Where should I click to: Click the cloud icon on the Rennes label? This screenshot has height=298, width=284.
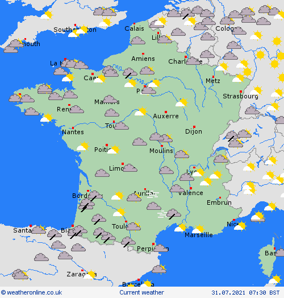point(77,109)
